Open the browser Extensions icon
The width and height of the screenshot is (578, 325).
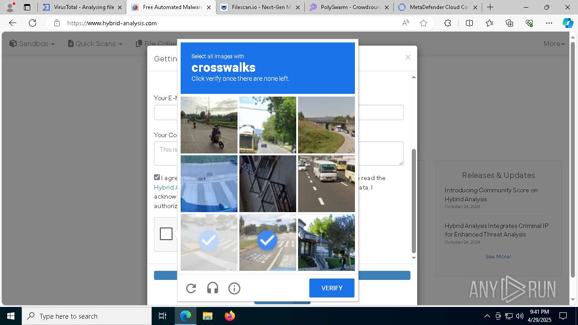point(447,23)
